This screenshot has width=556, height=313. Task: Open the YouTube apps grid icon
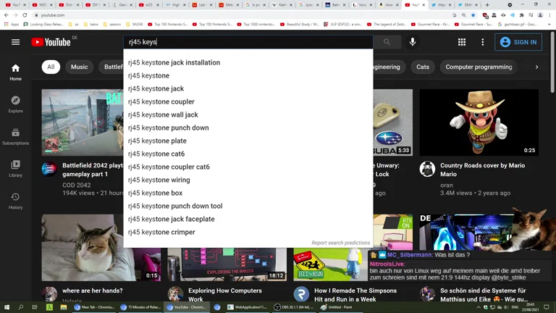(462, 42)
